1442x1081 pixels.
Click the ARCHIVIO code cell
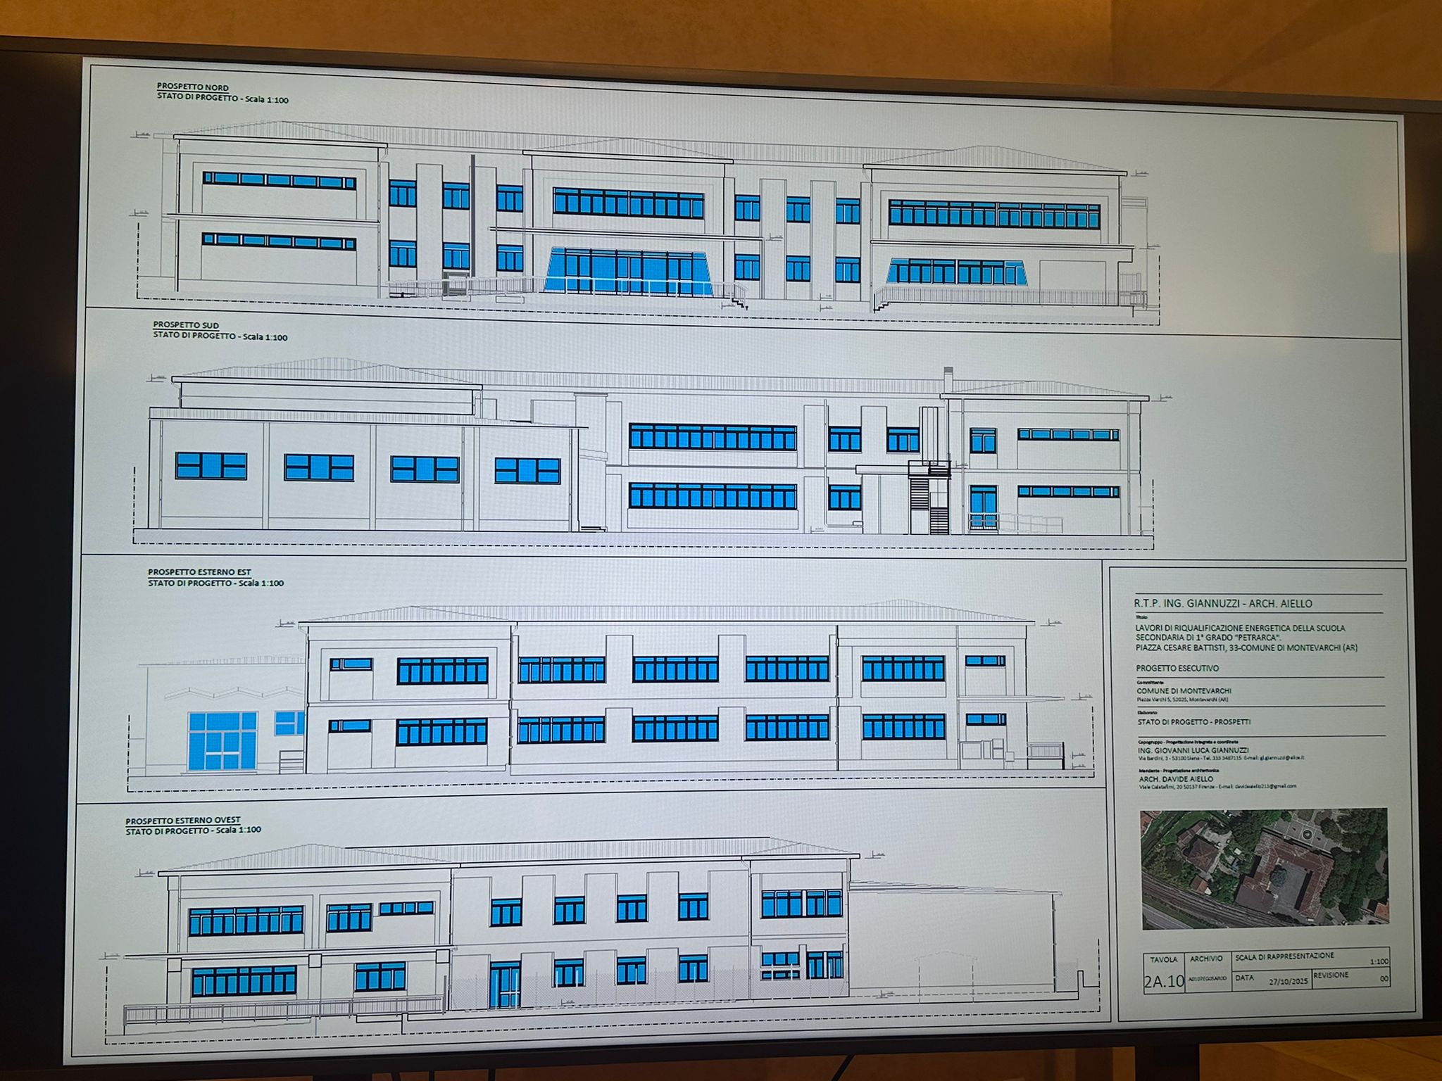[1207, 978]
